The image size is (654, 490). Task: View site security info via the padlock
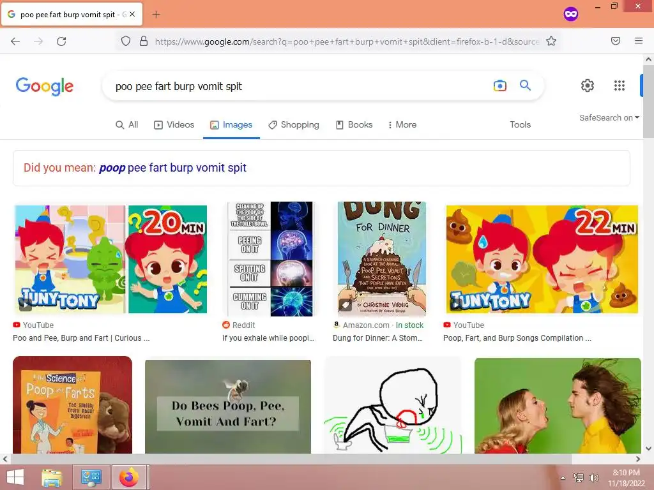144,41
